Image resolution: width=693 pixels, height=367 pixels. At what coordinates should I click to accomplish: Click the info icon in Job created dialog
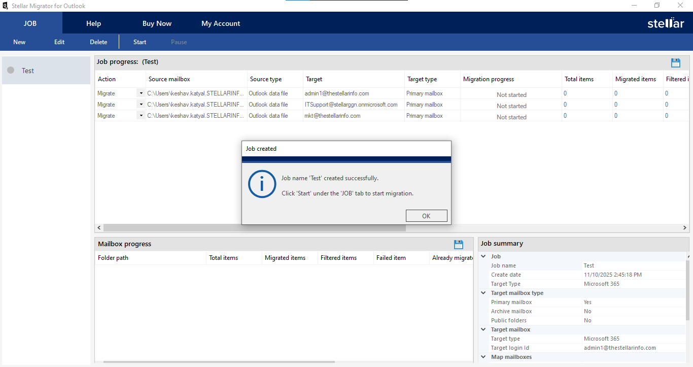pyautogui.click(x=262, y=184)
